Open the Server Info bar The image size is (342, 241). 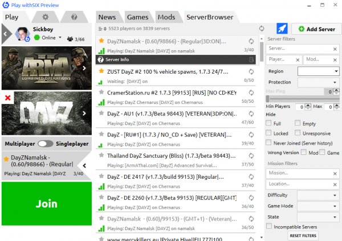(176, 59)
